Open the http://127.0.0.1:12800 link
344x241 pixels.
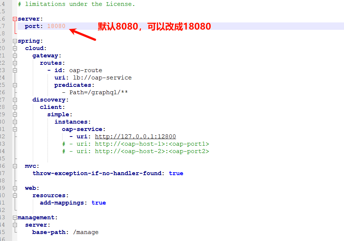click(x=135, y=137)
